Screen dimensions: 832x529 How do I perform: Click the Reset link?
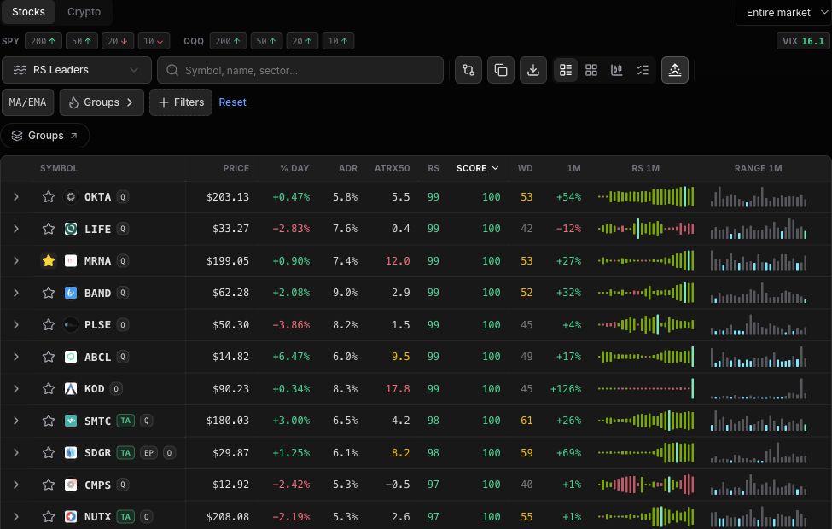tap(232, 102)
